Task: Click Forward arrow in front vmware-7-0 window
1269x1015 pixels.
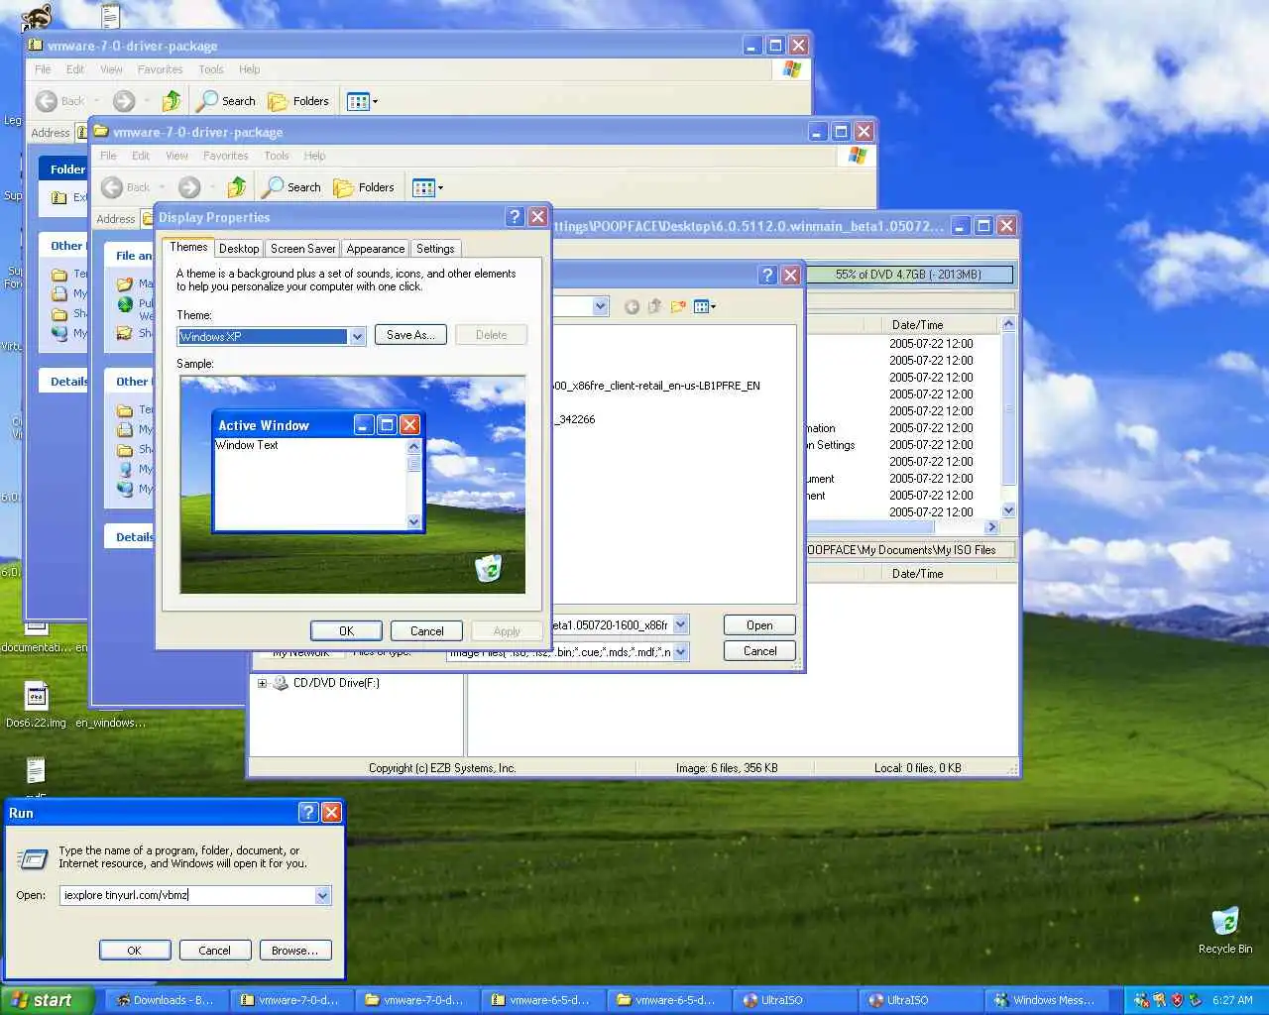Action: point(189,187)
